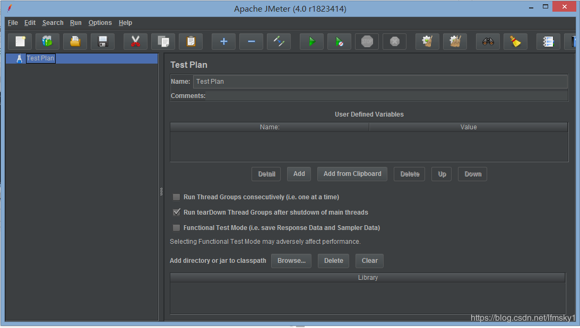Click the Down button
The image size is (580, 328).
click(x=473, y=174)
